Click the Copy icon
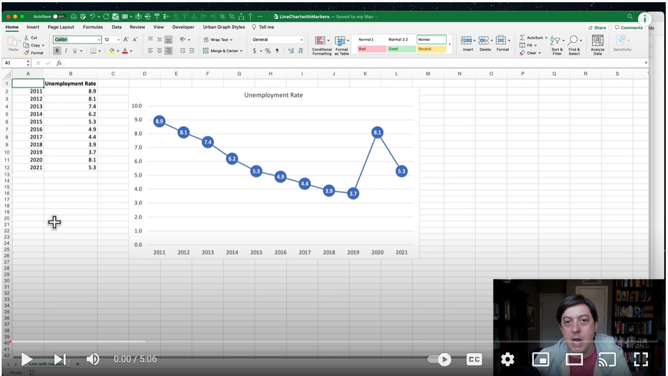The image size is (668, 376). coord(26,45)
